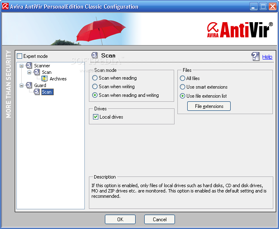The width and height of the screenshot is (279, 229).
Task: Open the Help link
Action: [x=267, y=57]
